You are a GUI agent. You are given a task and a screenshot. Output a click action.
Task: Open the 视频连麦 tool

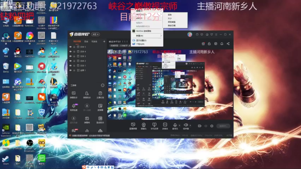click(73, 107)
